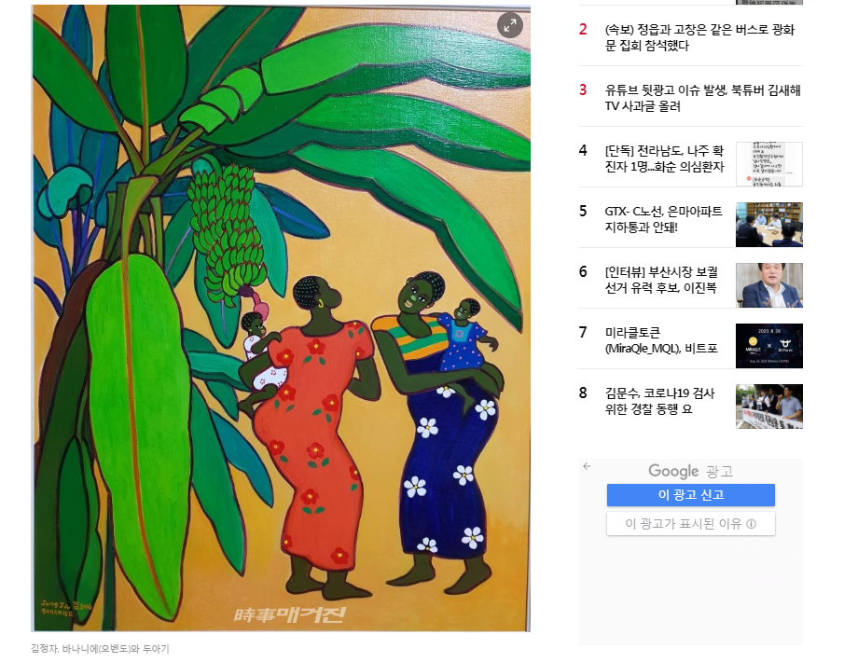
Task: Click the 이진복 portrait thumbnail
Action: (x=769, y=285)
